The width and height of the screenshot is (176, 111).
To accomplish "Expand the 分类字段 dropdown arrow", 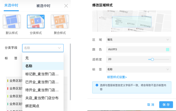I will click(59, 48).
